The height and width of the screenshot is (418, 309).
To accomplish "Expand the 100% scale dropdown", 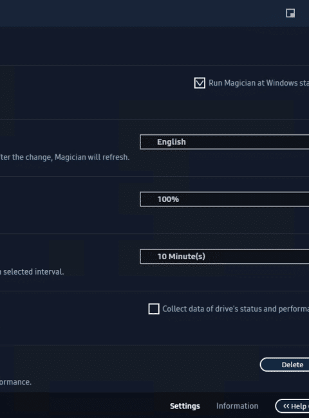I will pyautogui.click(x=225, y=199).
